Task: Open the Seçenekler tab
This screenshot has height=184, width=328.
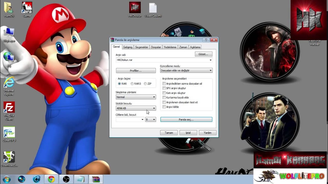Action: click(142, 47)
